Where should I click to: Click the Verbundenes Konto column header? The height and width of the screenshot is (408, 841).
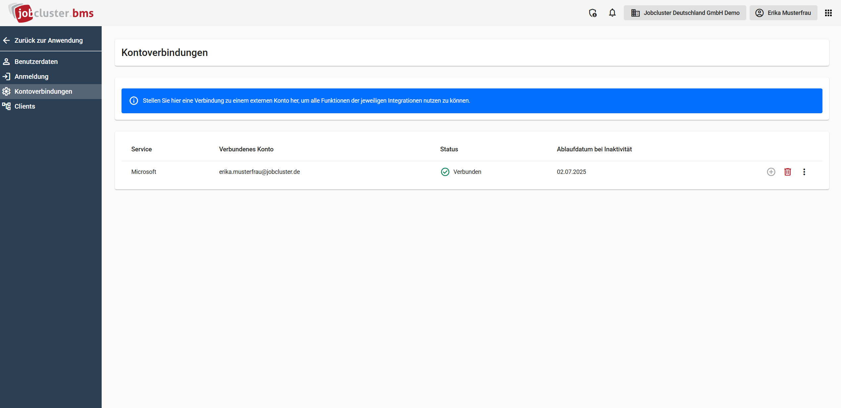pyautogui.click(x=246, y=149)
